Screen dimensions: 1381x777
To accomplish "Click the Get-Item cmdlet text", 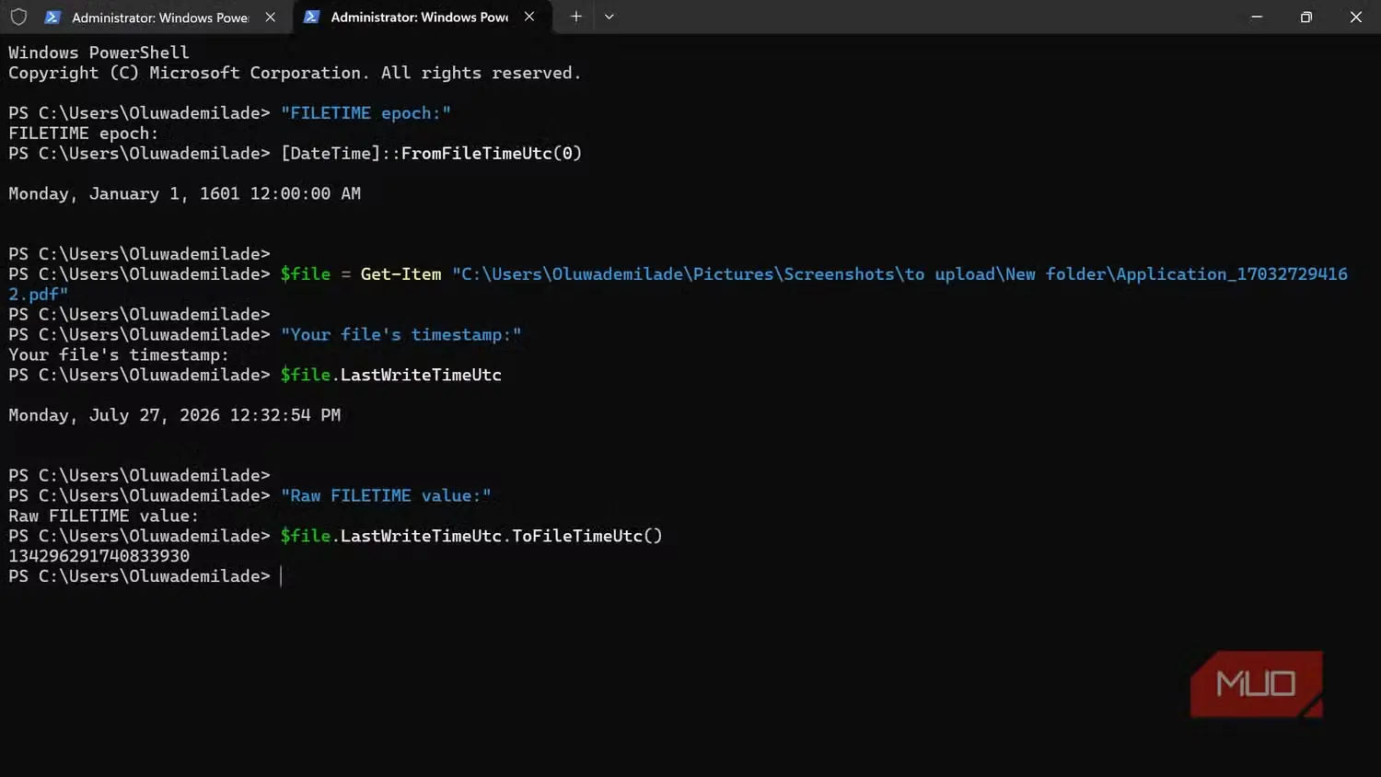I will 400,274.
